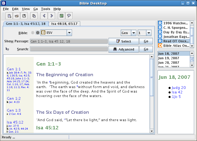The image size is (197, 141).
Task: Go back with the left arrow icon
Action: point(44,16)
